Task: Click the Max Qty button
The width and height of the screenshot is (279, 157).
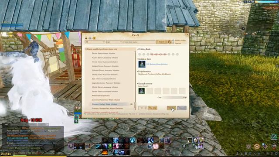Action: pyautogui.click(x=152, y=108)
